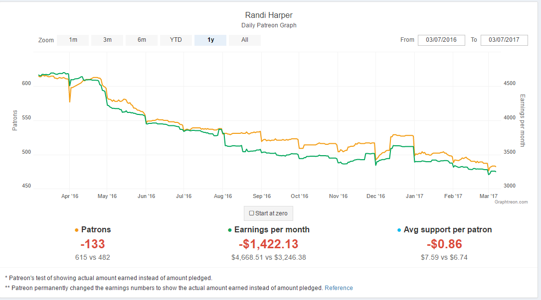The image size is (541, 300).
Task: Click the $7.59 vs $6.74 text
Action: pos(444,257)
